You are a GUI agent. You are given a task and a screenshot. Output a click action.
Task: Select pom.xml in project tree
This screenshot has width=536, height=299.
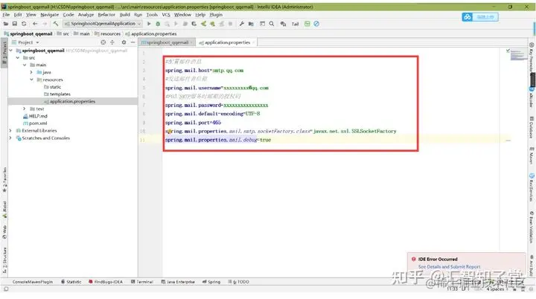tap(35, 123)
